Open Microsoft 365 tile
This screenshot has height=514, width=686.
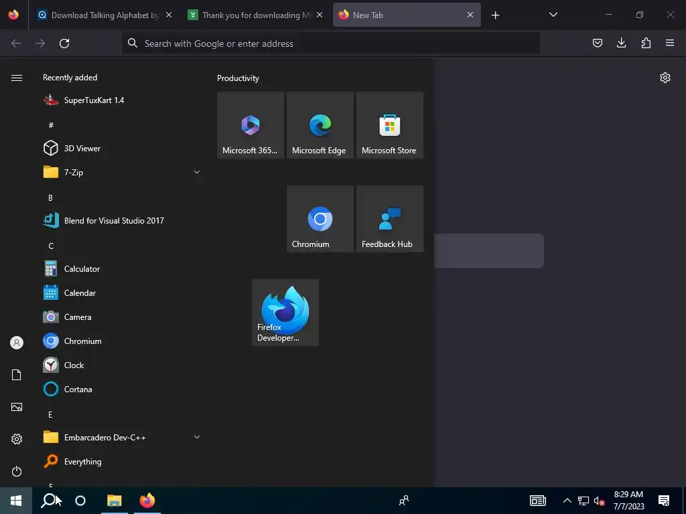(251, 125)
